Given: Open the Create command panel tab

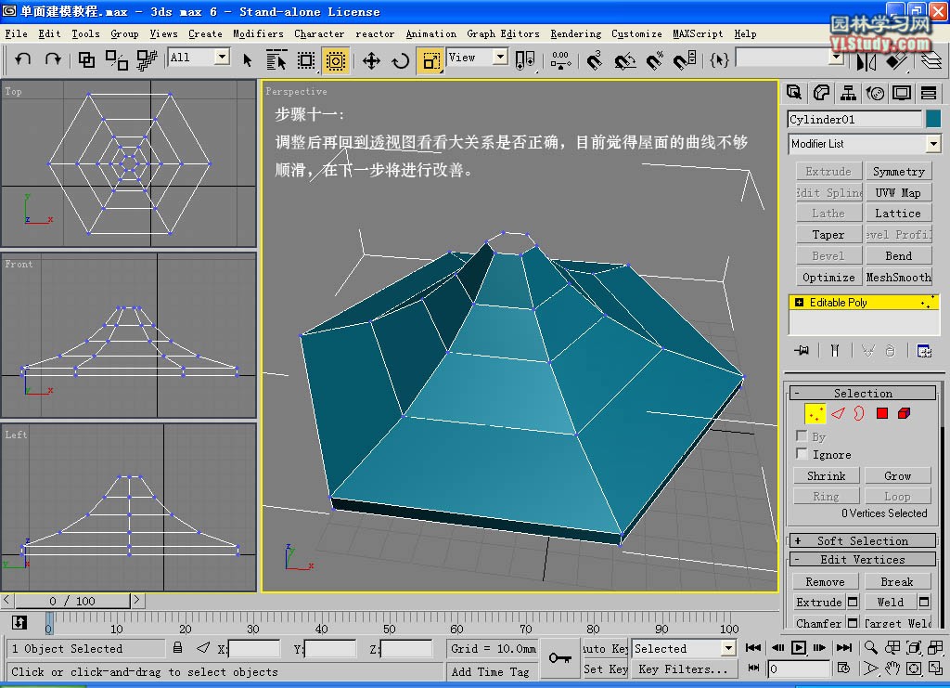Looking at the screenshot, I should coord(794,93).
